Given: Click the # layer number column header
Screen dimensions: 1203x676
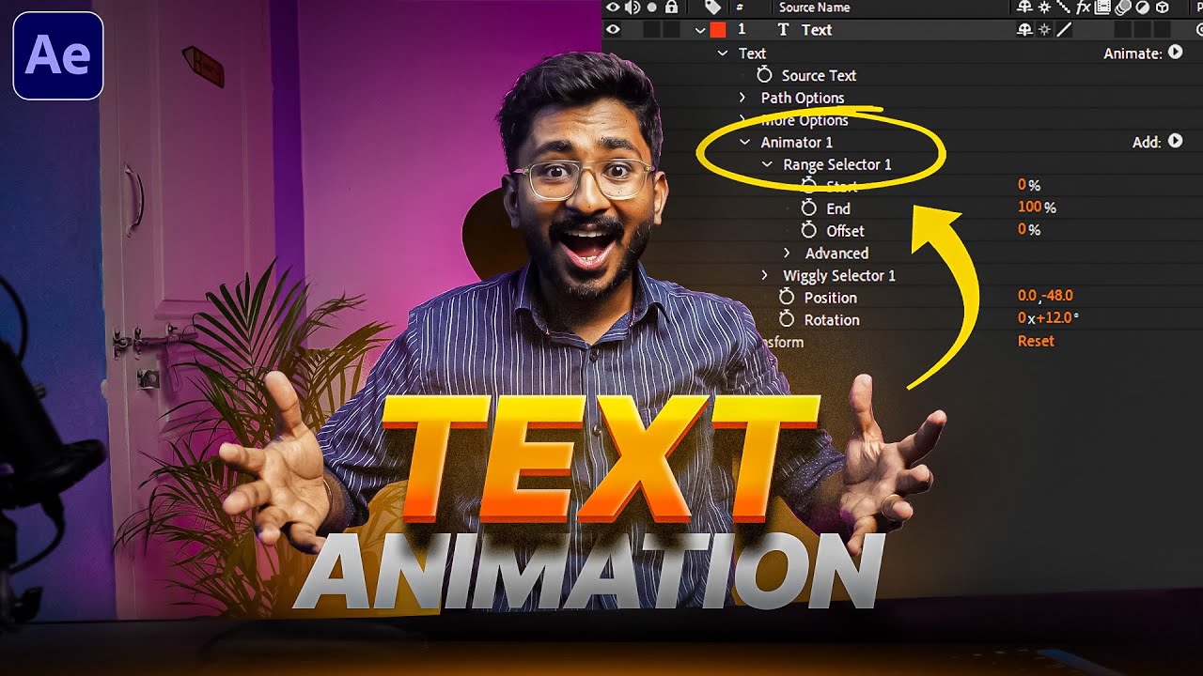Looking at the screenshot, I should (739, 8).
